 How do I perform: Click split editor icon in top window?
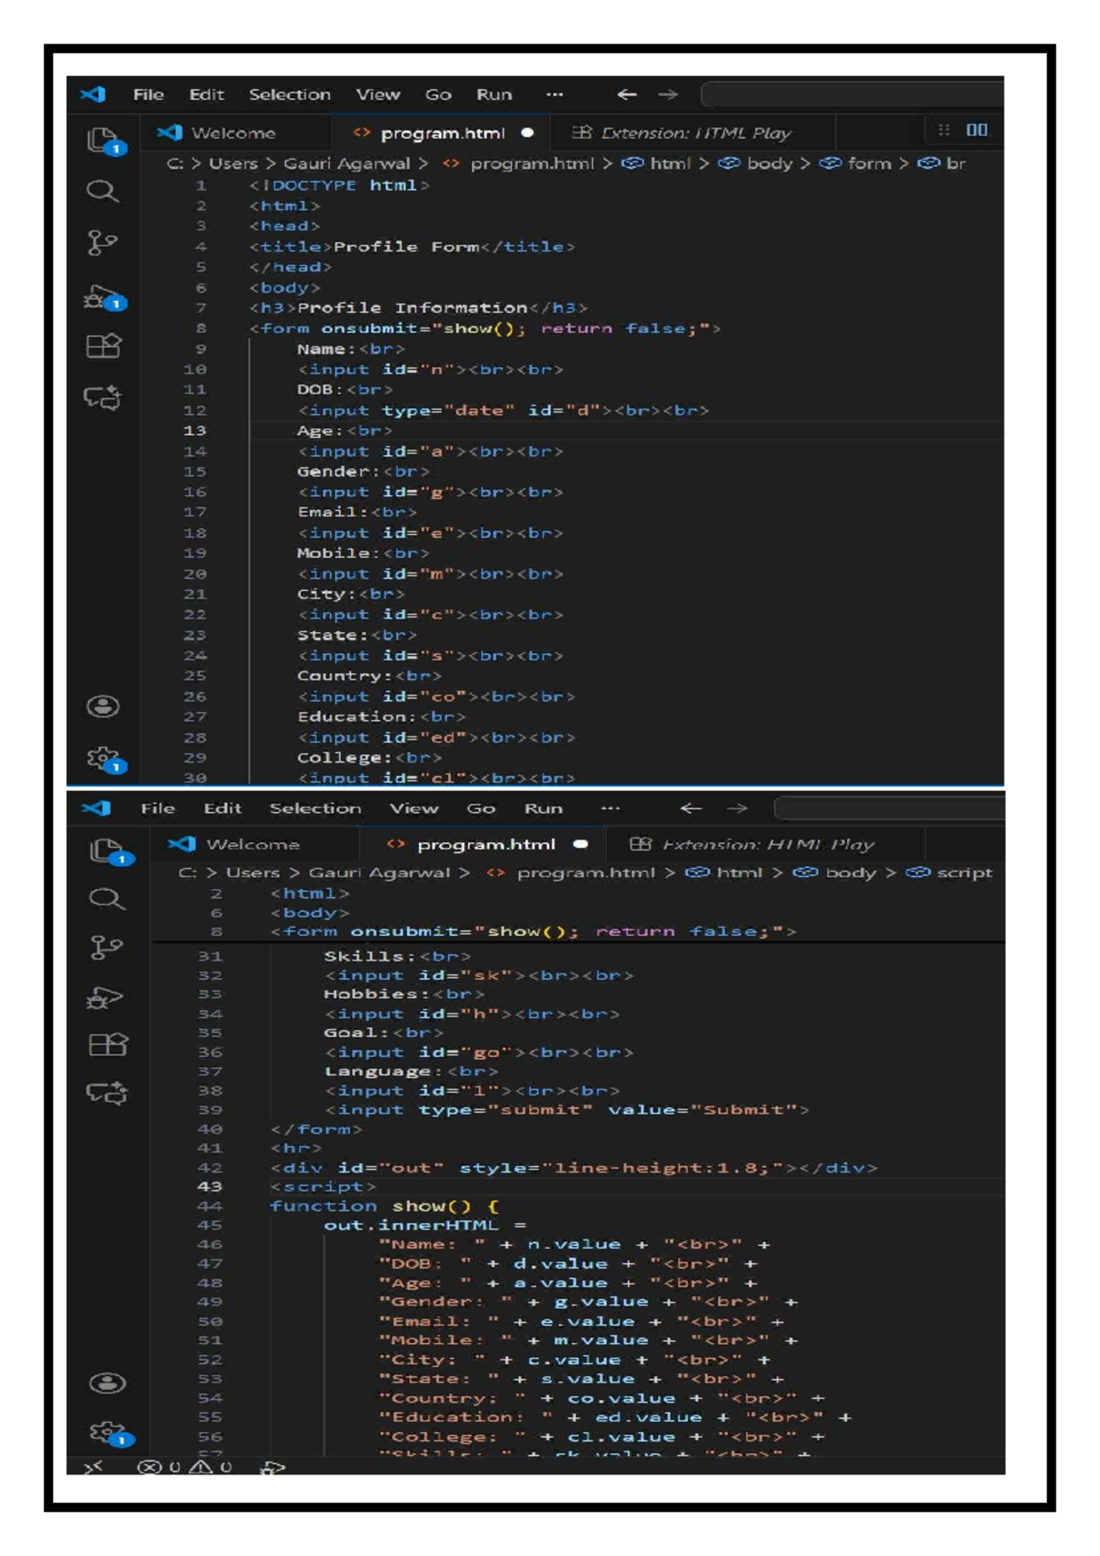tap(977, 130)
